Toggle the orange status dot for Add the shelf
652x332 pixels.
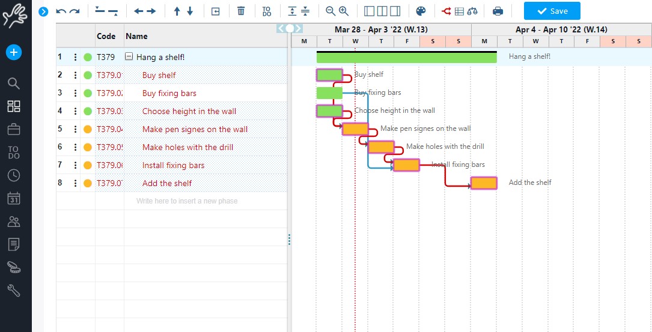pyautogui.click(x=88, y=184)
